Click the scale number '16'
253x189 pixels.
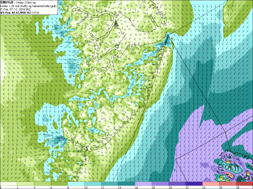136,187
